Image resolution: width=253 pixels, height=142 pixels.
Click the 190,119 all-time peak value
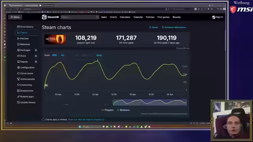(x=167, y=38)
